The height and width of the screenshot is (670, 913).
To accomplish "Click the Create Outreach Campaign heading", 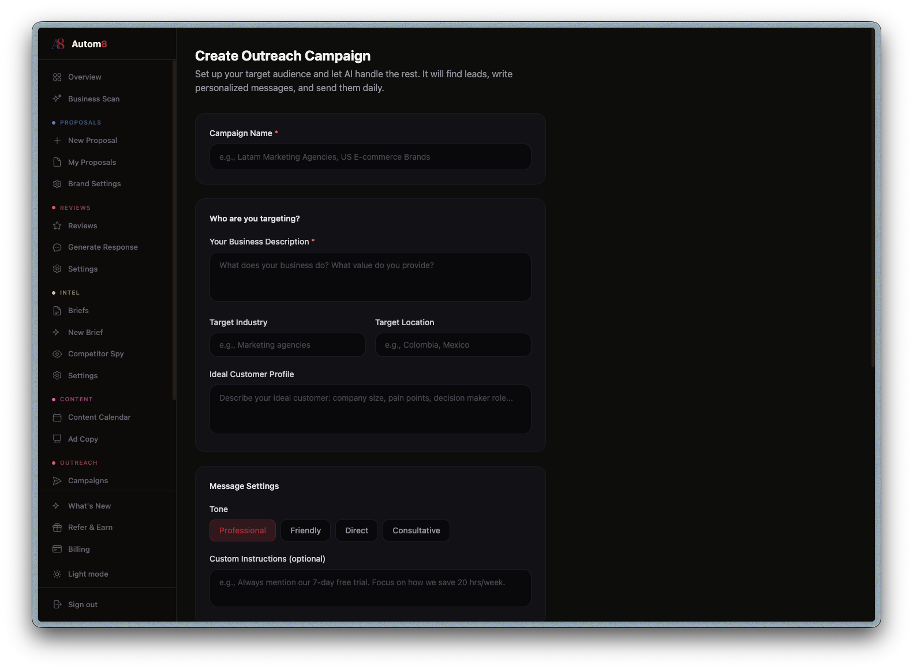I will click(283, 56).
